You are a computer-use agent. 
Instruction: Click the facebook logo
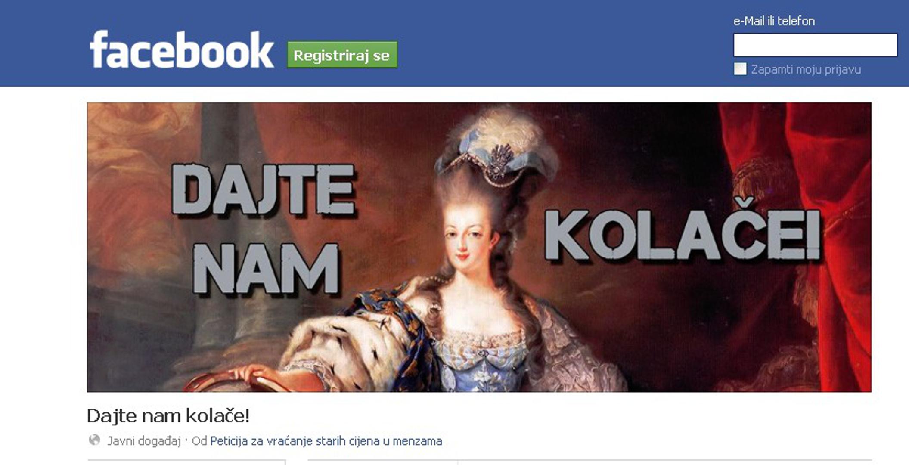[181, 50]
